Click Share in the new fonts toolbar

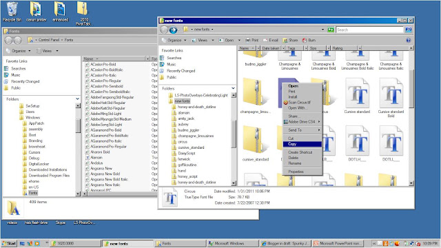[x=290, y=40]
